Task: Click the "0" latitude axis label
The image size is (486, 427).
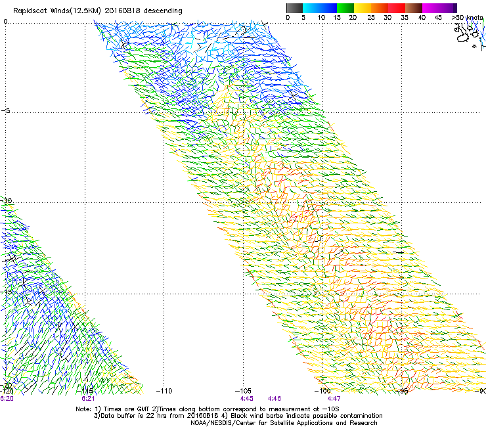Action: coord(5,22)
